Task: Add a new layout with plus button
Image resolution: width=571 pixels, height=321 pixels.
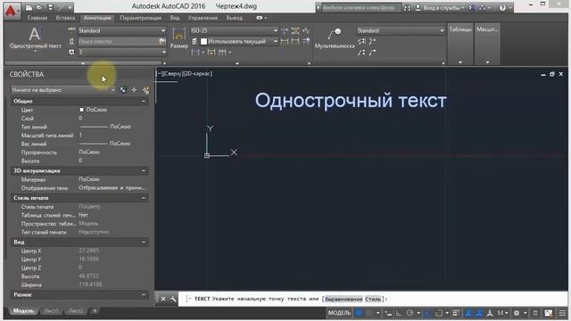Action: pyautogui.click(x=95, y=311)
